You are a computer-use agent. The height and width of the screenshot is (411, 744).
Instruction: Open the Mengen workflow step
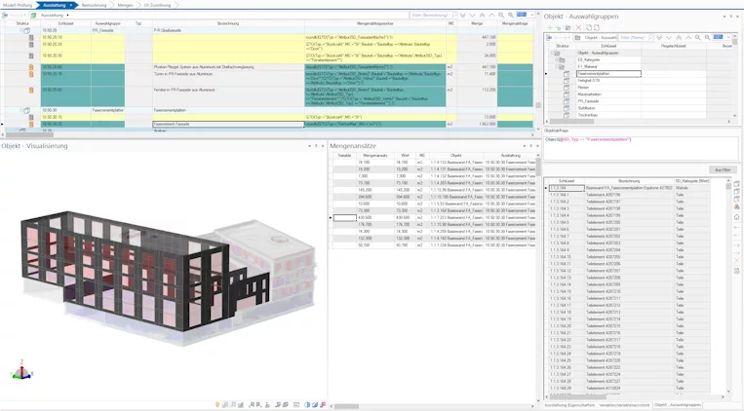click(x=125, y=5)
